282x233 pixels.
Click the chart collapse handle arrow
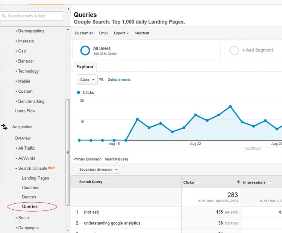tap(253, 148)
